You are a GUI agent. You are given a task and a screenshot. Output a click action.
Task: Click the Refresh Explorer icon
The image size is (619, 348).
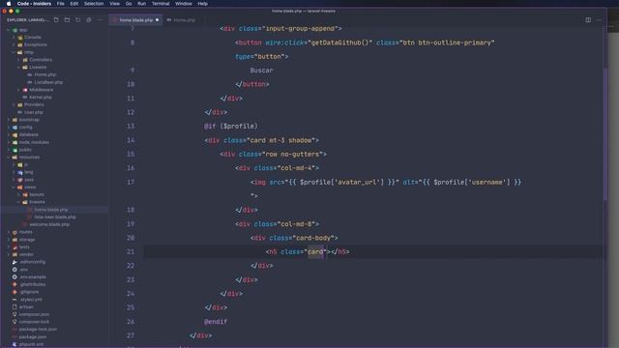[77, 19]
